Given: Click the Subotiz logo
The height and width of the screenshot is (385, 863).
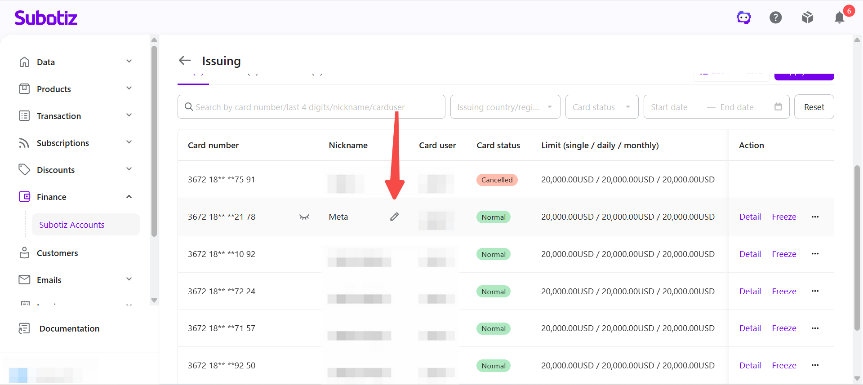Looking at the screenshot, I should [x=46, y=18].
